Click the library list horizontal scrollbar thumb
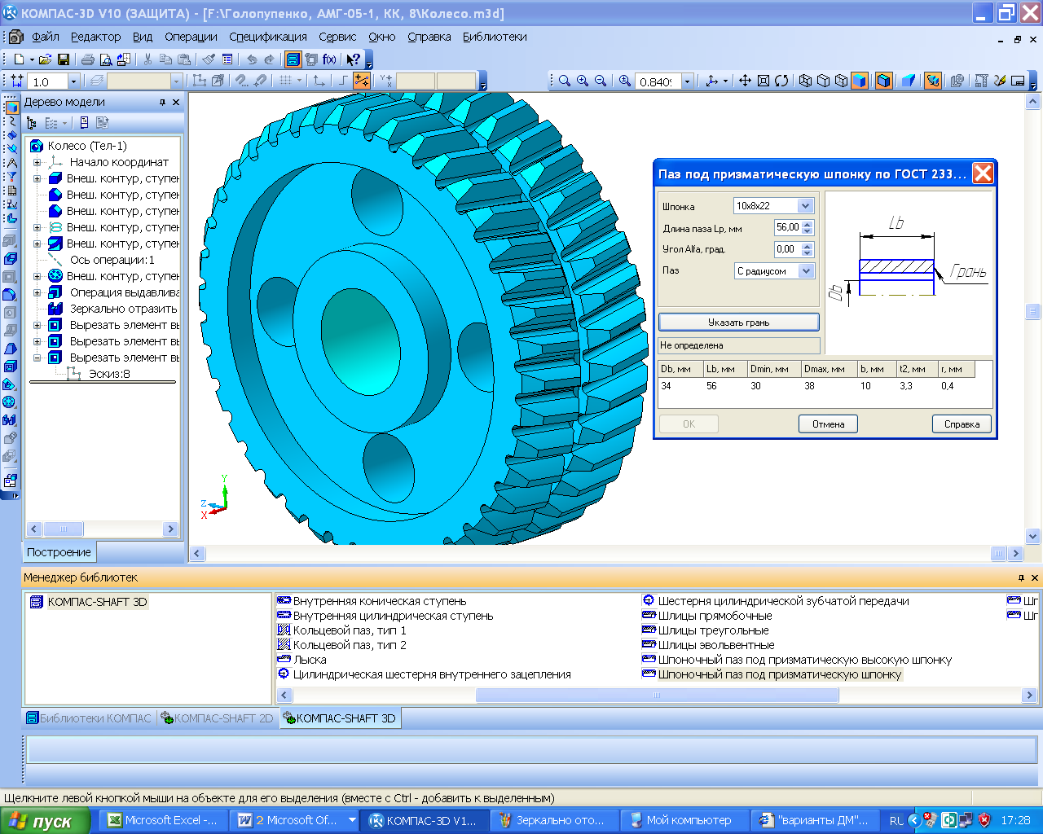The width and height of the screenshot is (1043, 834). point(657,696)
